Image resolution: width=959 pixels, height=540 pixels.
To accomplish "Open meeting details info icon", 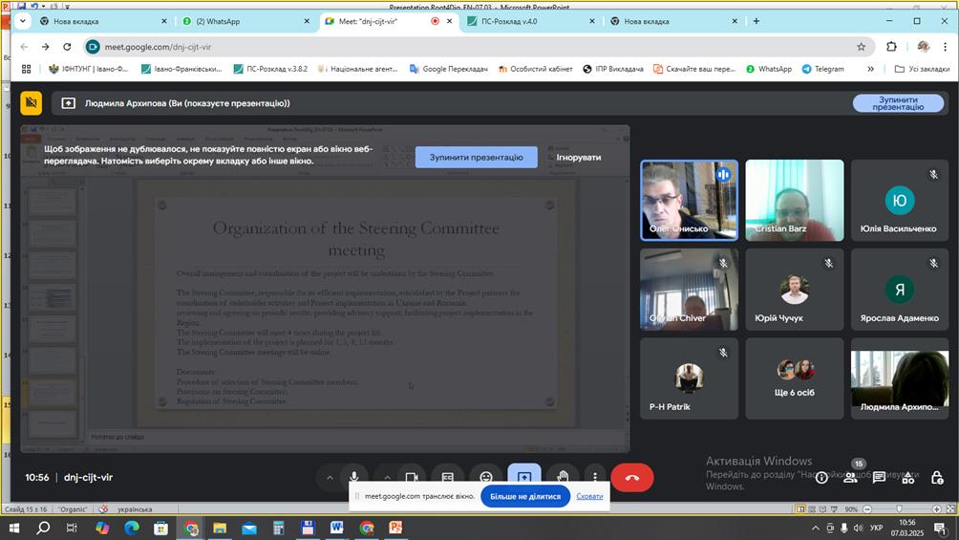I will click(x=821, y=477).
